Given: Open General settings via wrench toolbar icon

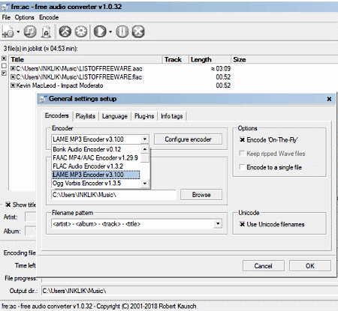Looking at the screenshot, I should coord(65,31).
